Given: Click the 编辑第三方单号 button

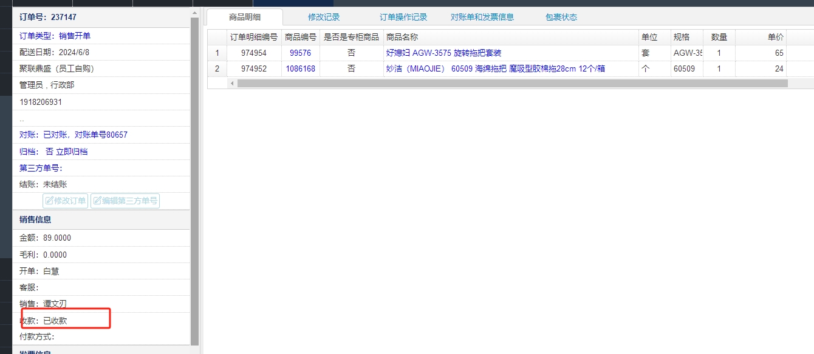Looking at the screenshot, I should 125,201.
